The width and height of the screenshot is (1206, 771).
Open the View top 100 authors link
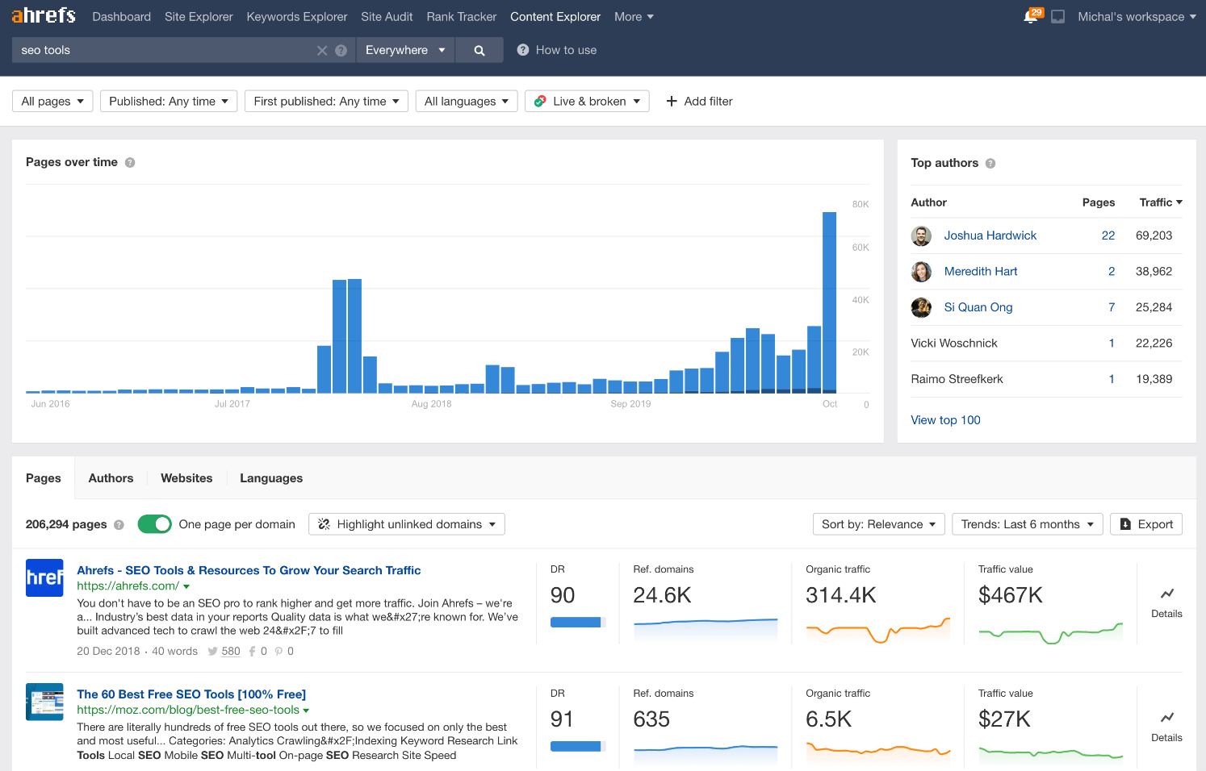[945, 420]
